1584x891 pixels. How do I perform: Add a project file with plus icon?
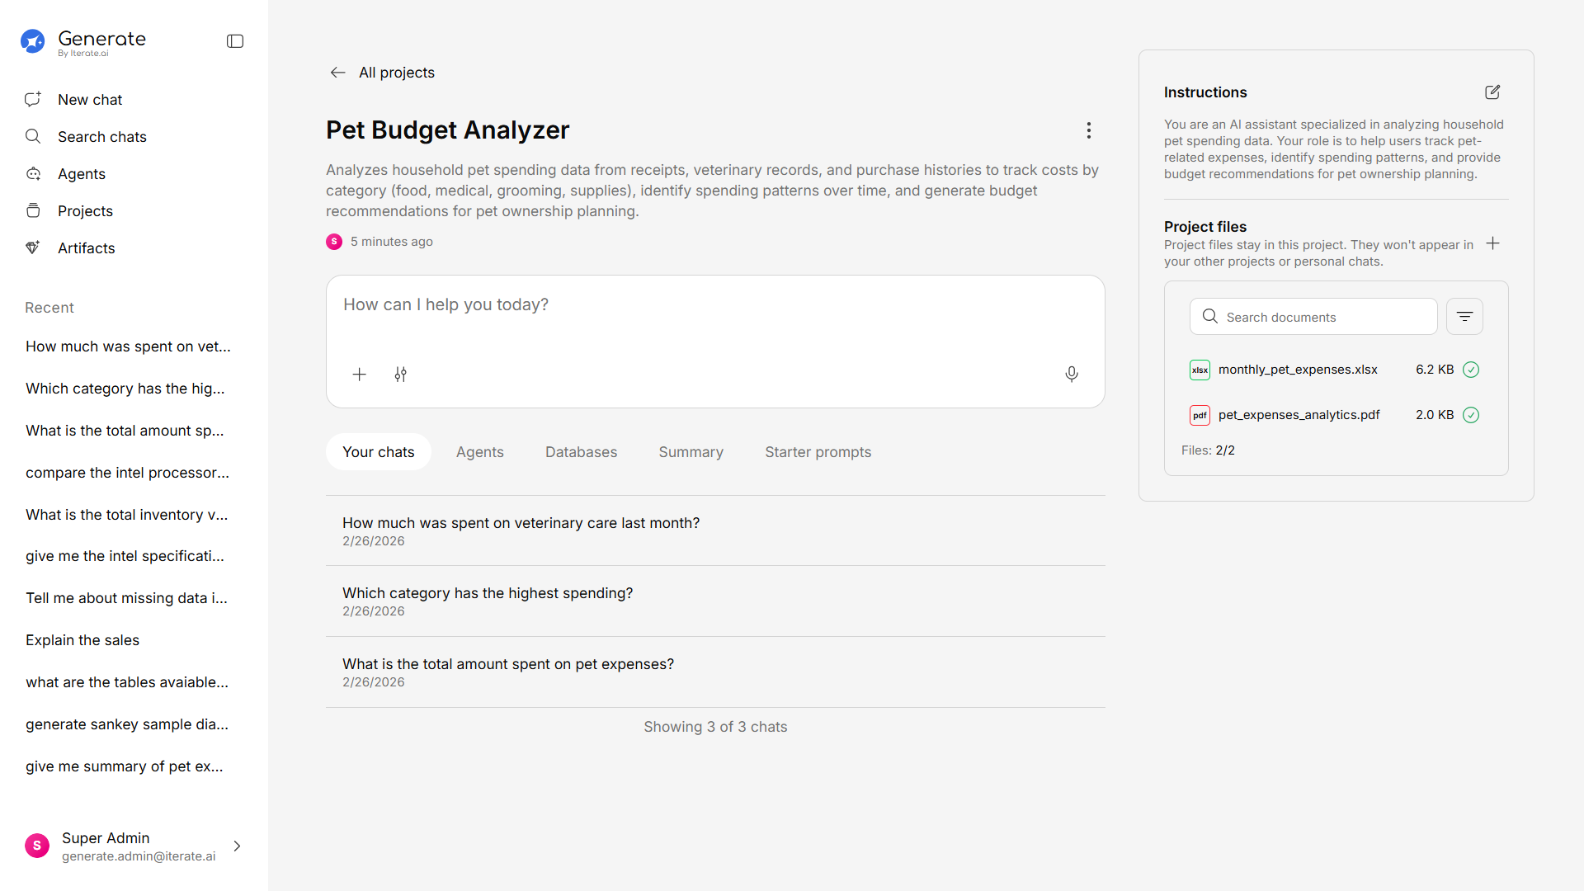click(1492, 243)
